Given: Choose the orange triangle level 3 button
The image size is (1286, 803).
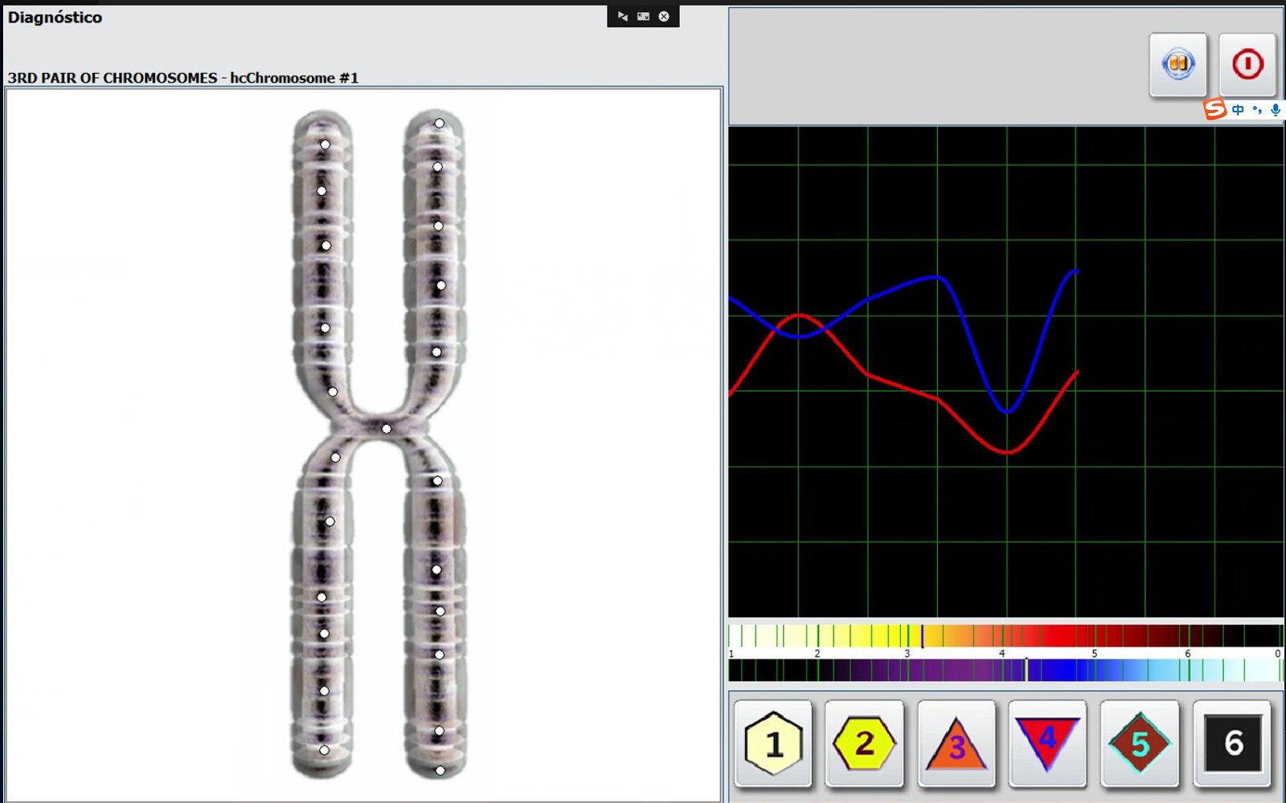Looking at the screenshot, I should tap(956, 744).
